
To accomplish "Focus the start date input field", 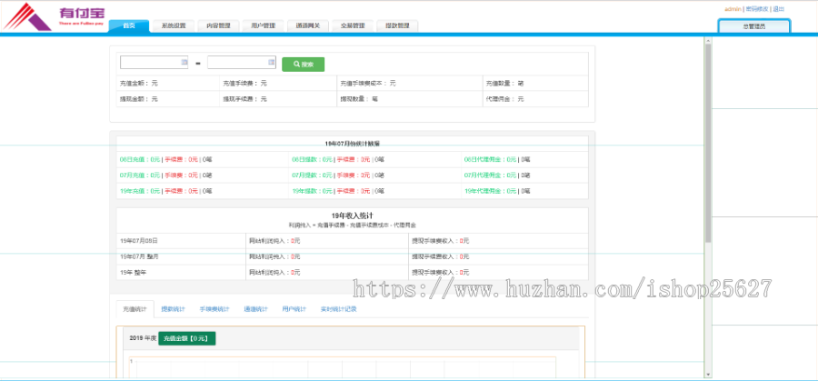I will click(x=154, y=62).
